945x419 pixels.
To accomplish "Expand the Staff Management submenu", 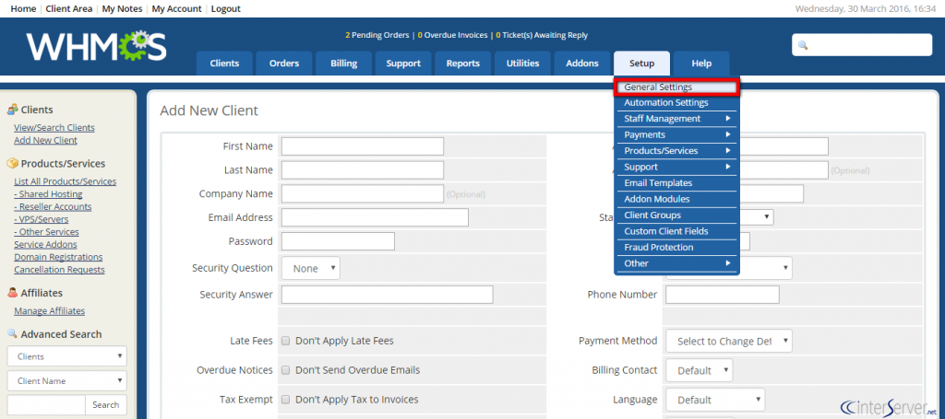I will coord(676,119).
